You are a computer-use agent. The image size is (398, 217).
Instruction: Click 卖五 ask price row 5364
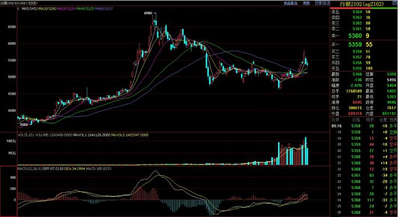coord(364,11)
